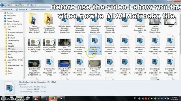Select [HorribleSubs] Naruto Shippuuden - 394 [480p] file
This screenshot has height=101, width=181.
click(170, 45)
